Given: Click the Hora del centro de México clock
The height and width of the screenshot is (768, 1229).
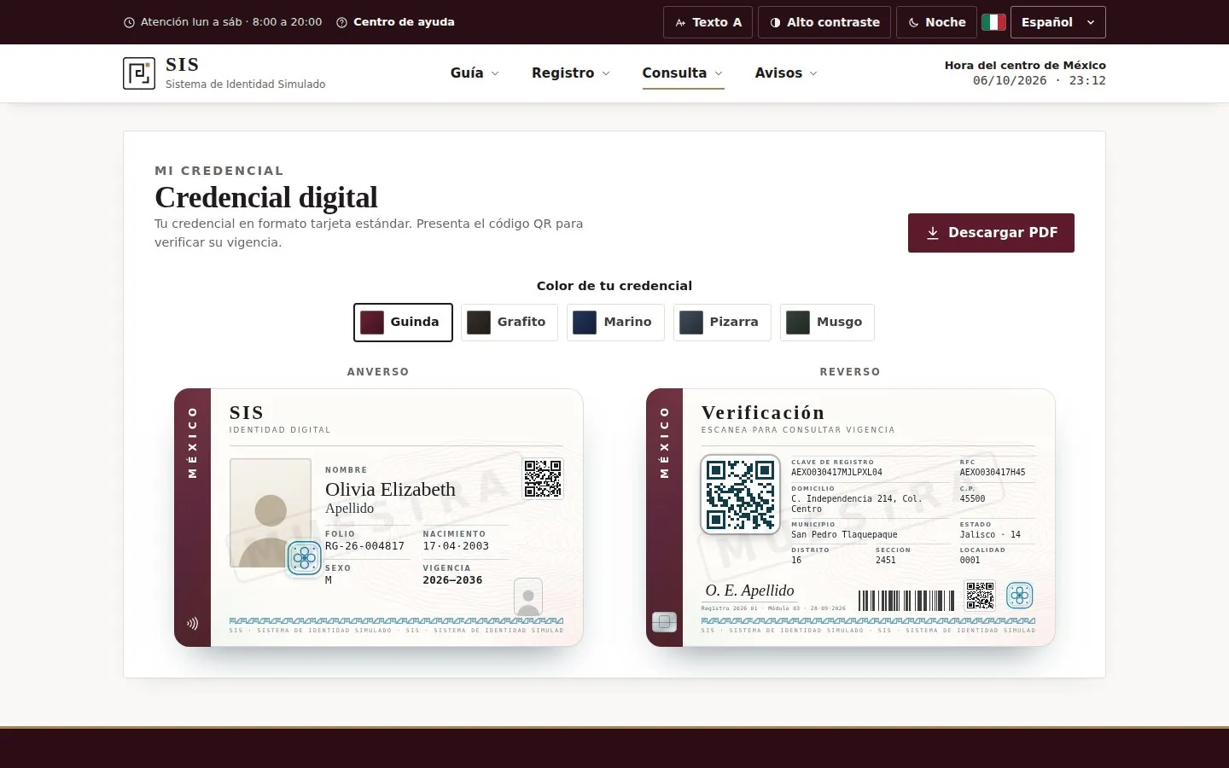Looking at the screenshot, I should (x=1025, y=73).
